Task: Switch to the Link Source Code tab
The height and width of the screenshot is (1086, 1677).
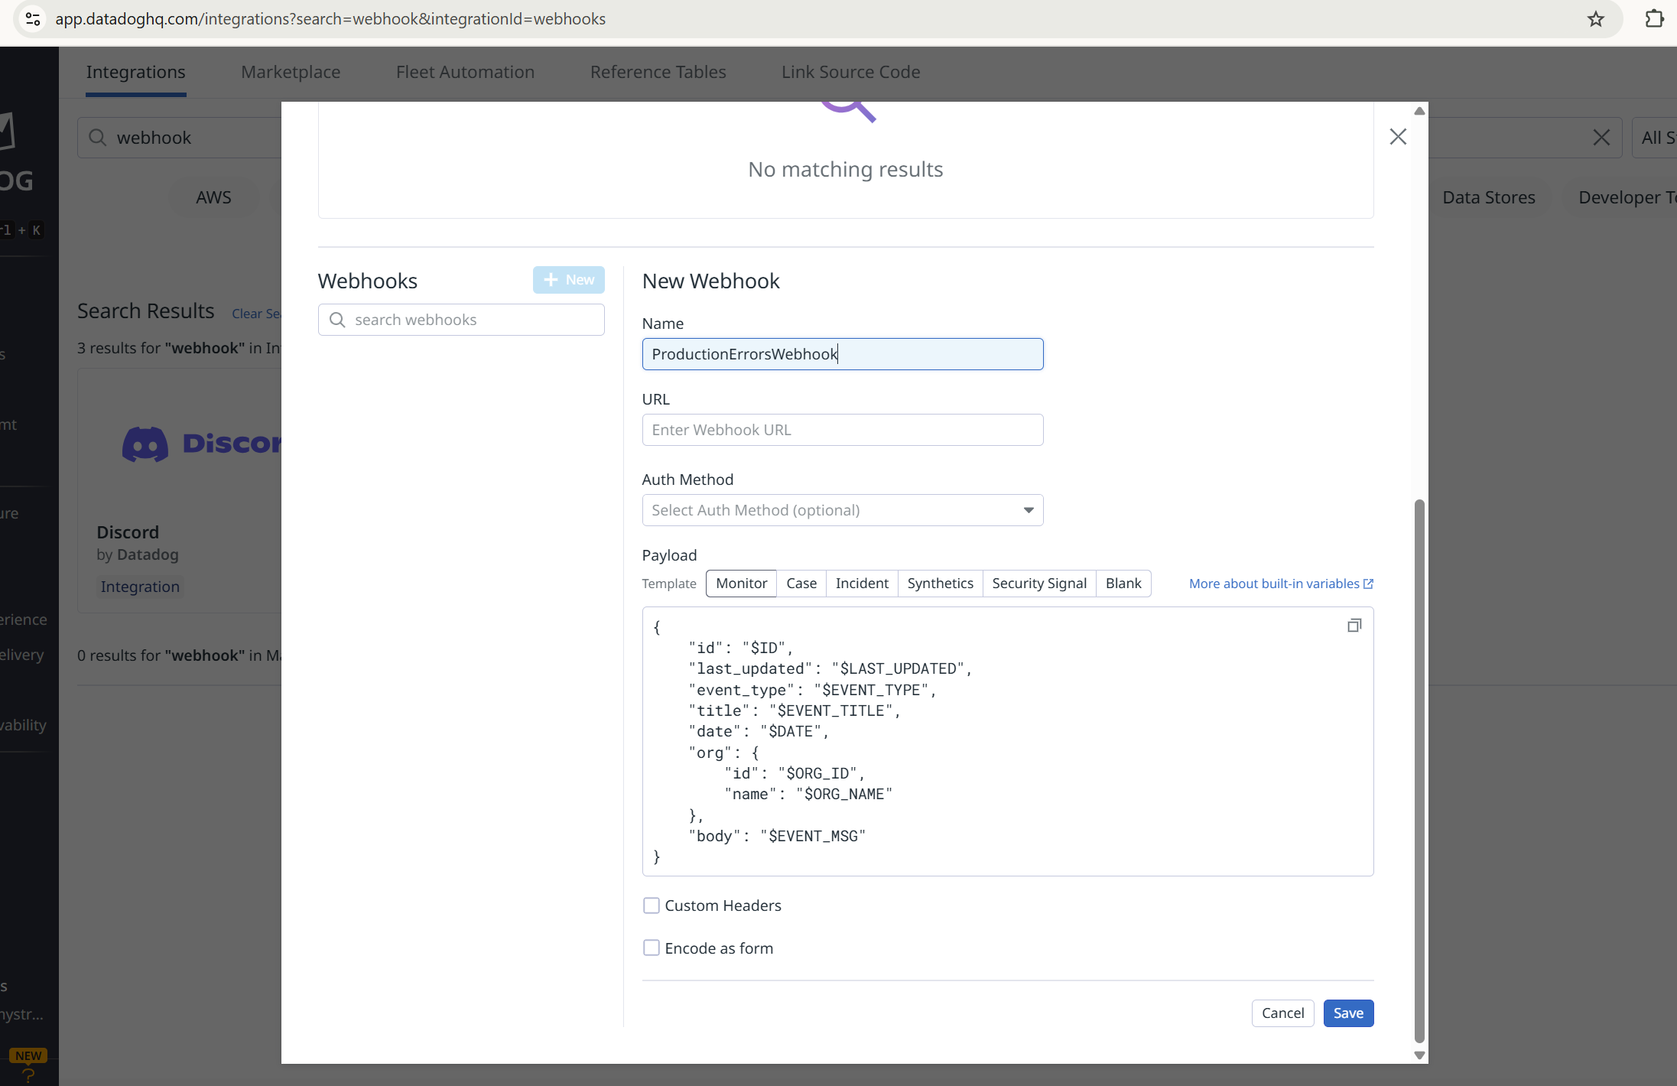Action: coord(850,72)
